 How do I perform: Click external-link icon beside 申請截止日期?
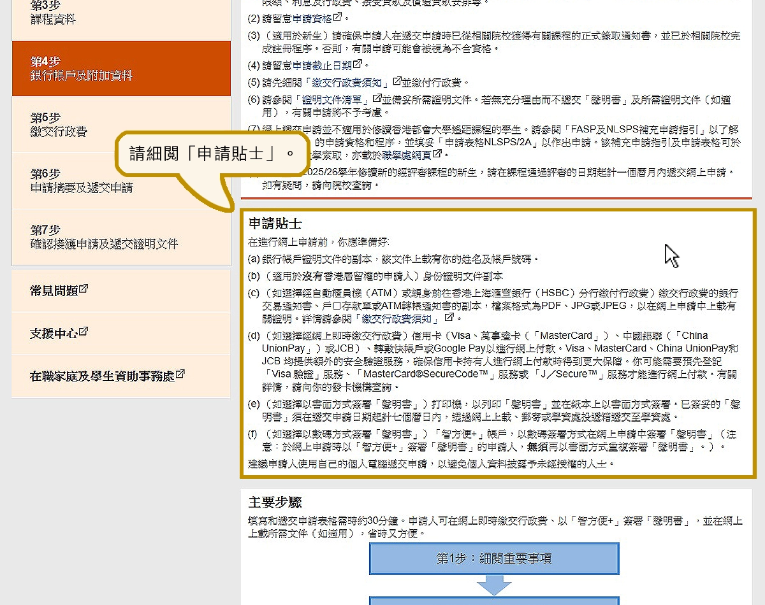358,64
